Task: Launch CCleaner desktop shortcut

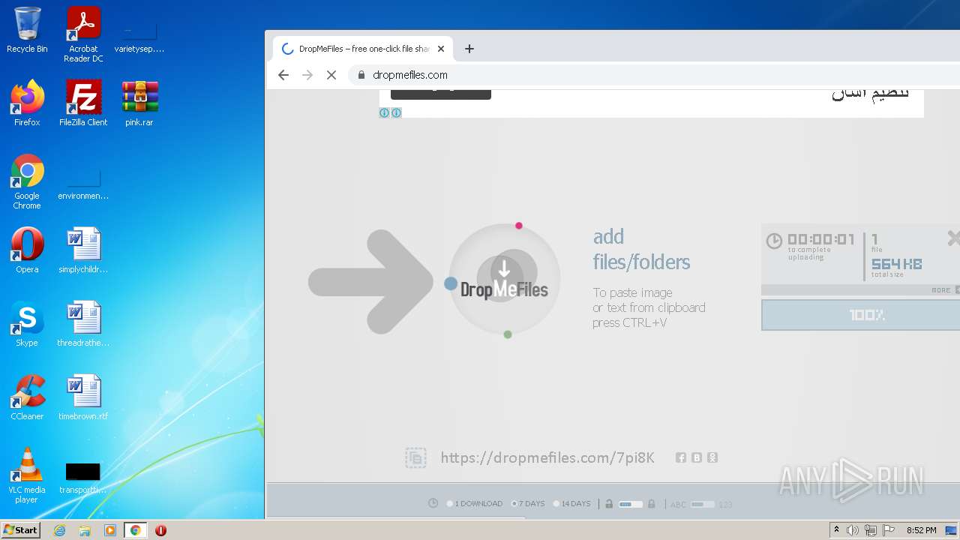Action: pyautogui.click(x=27, y=397)
